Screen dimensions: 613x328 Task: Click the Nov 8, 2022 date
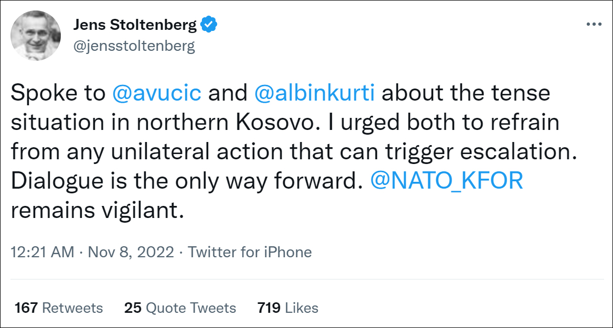[131, 252]
